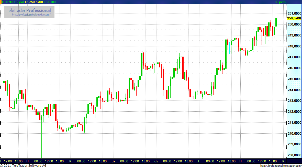This screenshot has height=168, width=302.
Task: Select the 251,0000 price axis label
Action: pos(294,13)
